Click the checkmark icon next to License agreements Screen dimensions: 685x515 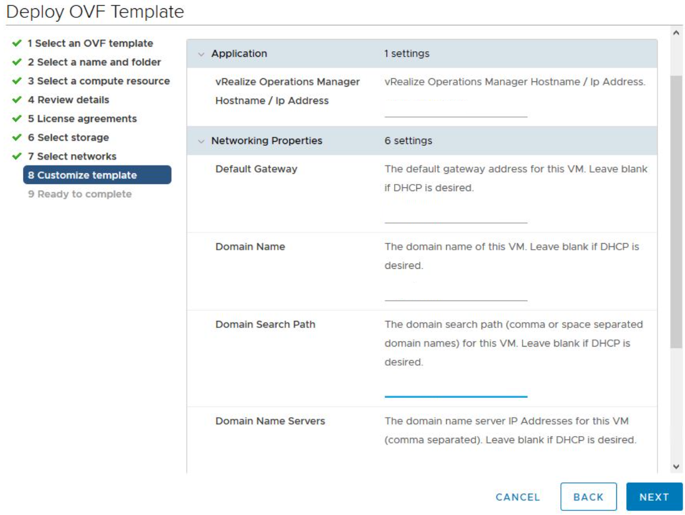coord(17,119)
